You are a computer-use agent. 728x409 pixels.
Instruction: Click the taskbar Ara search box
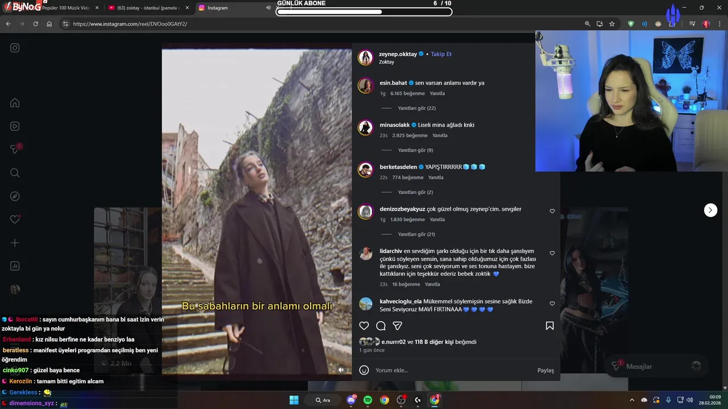(x=322, y=400)
